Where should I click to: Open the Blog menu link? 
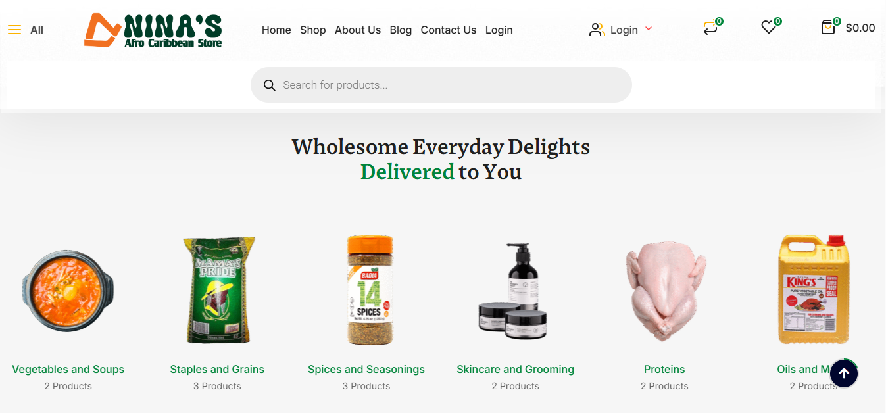point(401,30)
